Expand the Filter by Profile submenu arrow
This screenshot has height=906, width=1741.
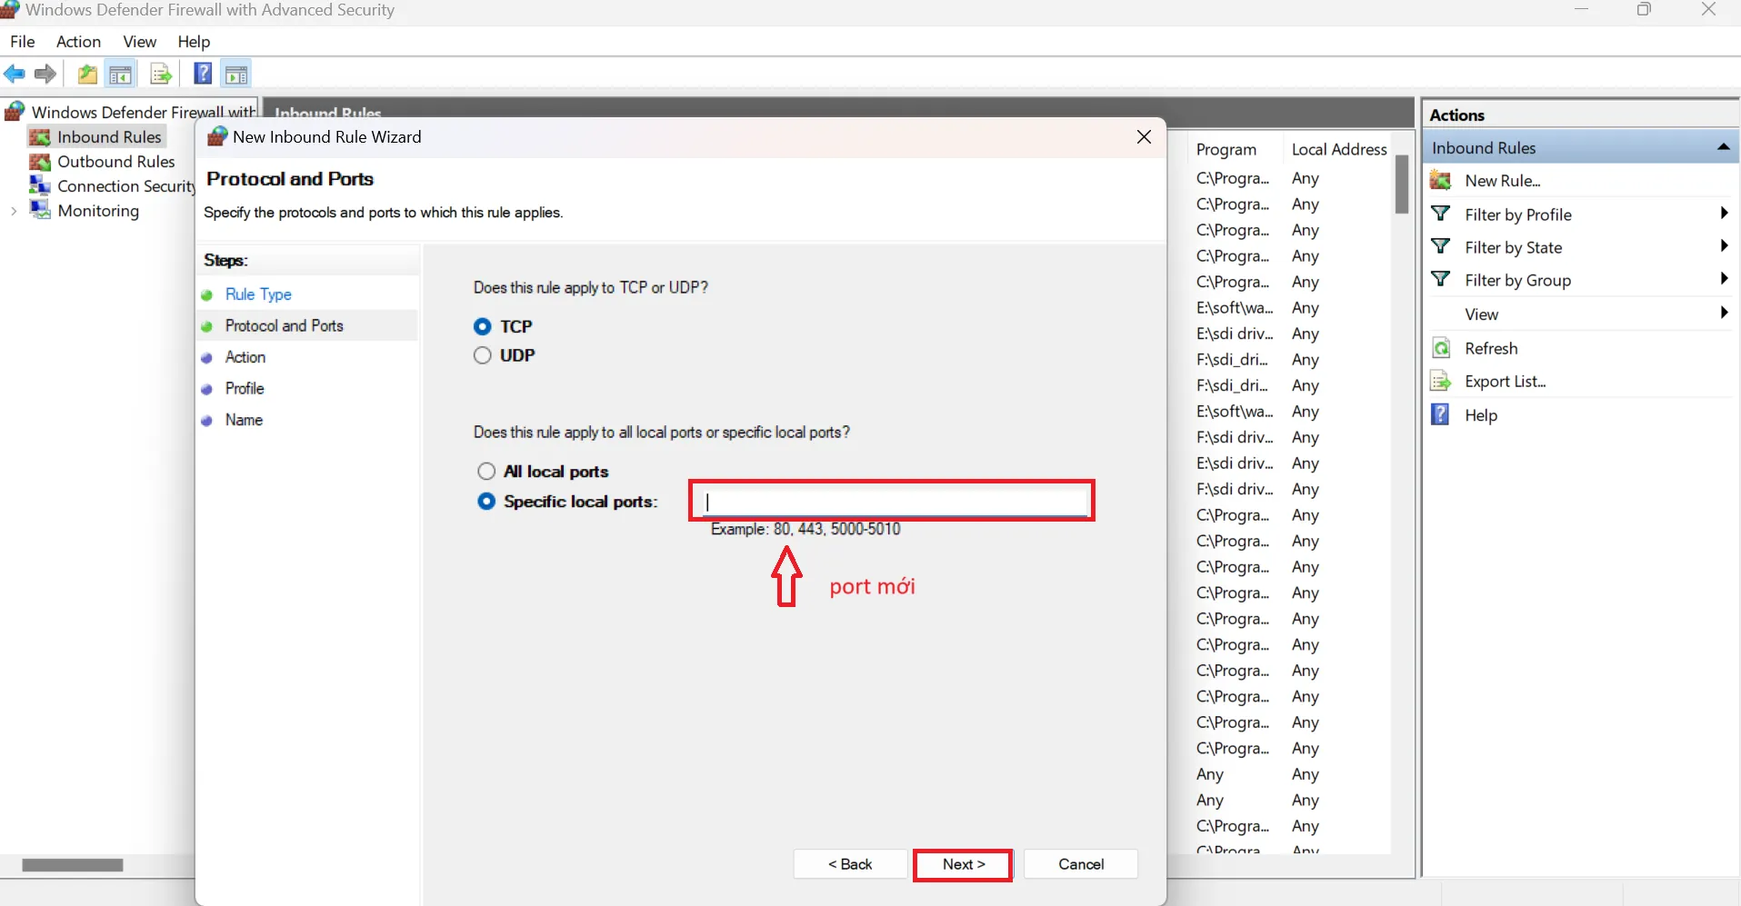pos(1723,214)
